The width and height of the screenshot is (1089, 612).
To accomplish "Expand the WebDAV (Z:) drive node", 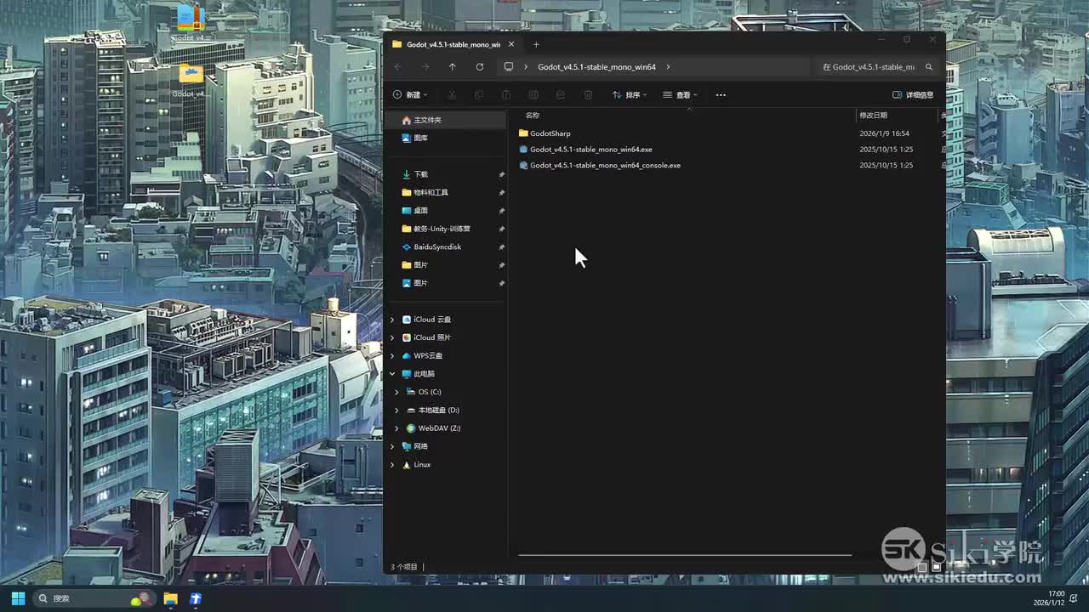I will pyautogui.click(x=396, y=428).
